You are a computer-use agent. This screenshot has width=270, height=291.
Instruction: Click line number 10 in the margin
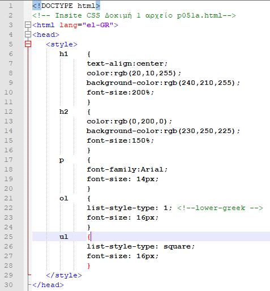pos(8,92)
